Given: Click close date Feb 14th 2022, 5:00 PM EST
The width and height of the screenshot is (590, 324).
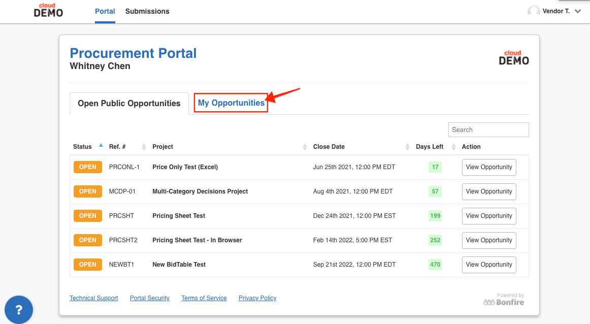Looking at the screenshot, I should pyautogui.click(x=352, y=240).
